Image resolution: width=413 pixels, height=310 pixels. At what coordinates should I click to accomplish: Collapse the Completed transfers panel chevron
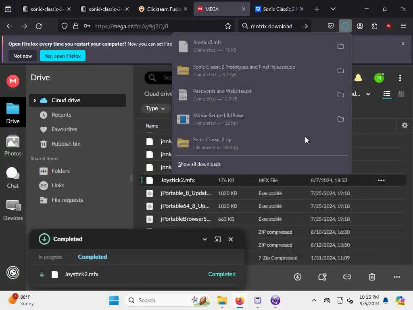coord(204,239)
